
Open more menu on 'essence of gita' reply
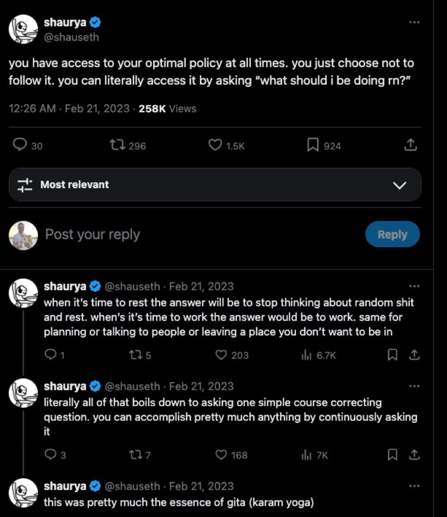(x=414, y=486)
